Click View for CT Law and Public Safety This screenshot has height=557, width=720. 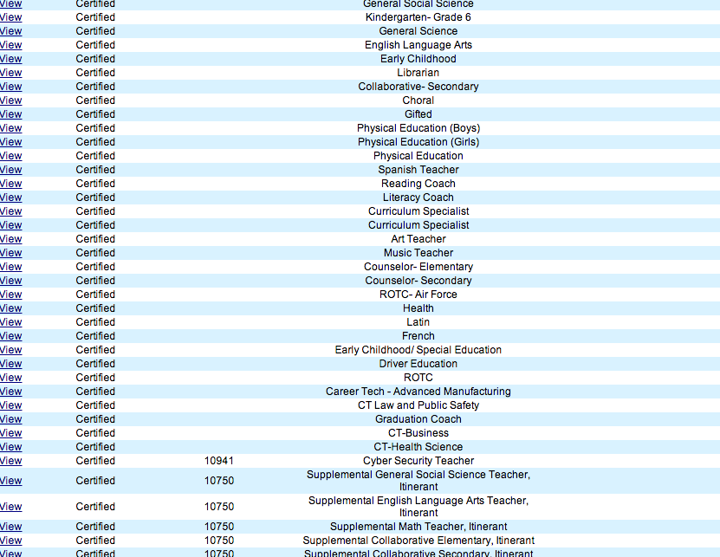coord(10,405)
